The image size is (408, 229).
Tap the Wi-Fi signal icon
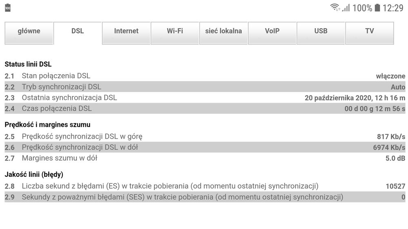coord(335,8)
